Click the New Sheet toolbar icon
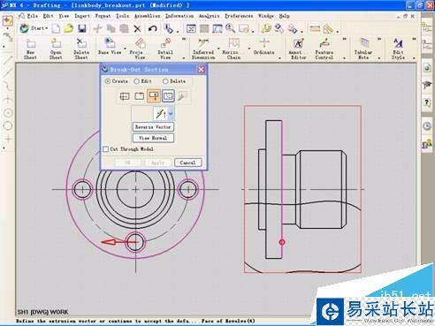Image resolution: width=435 pixels, height=326 pixels. 30,49
